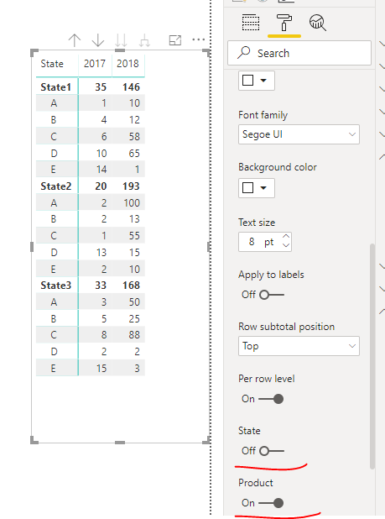This screenshot has width=385, height=519.
Task: Click the Search box in format pane
Action: click(299, 53)
